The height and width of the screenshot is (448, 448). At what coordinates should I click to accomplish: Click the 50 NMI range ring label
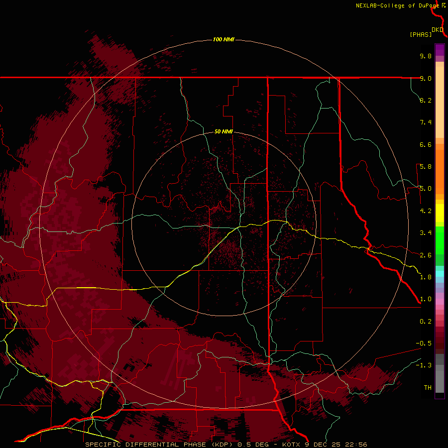[x=224, y=131]
